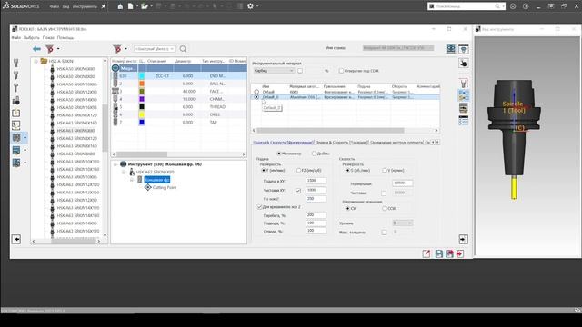Screen dimensions: 582x327
Task: Open the Уровень dropdown
Action: click(x=403, y=223)
